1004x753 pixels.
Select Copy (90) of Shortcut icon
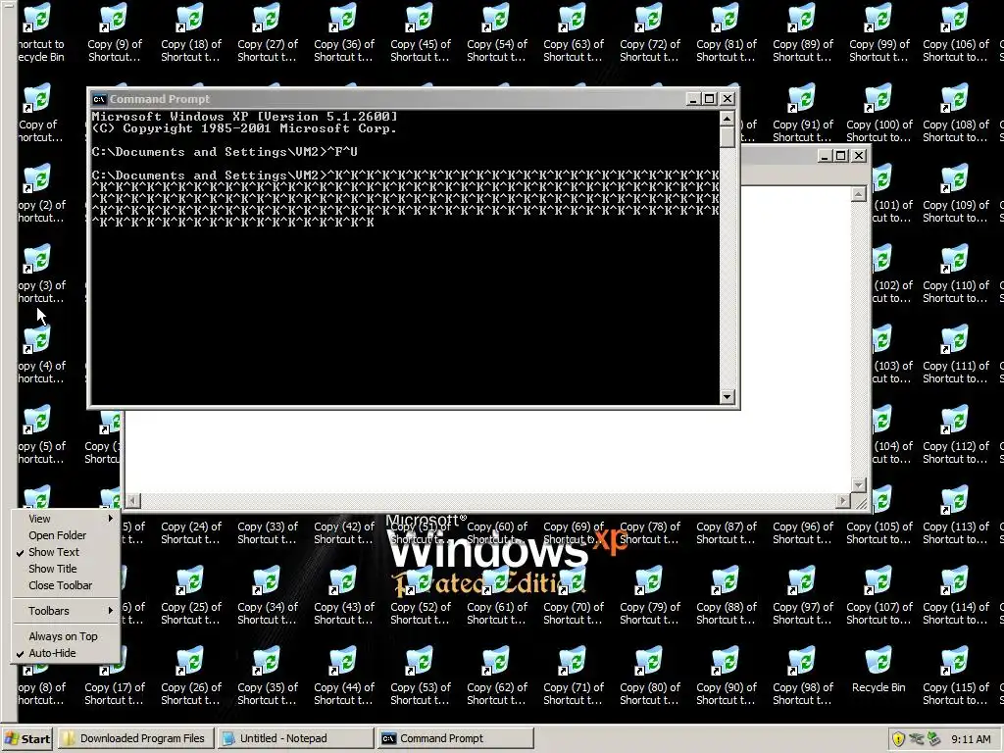pyautogui.click(x=727, y=676)
